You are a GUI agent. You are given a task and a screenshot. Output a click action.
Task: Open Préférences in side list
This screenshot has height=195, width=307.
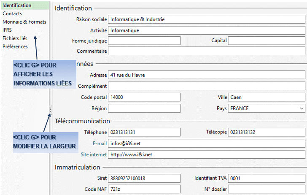pos(15,46)
